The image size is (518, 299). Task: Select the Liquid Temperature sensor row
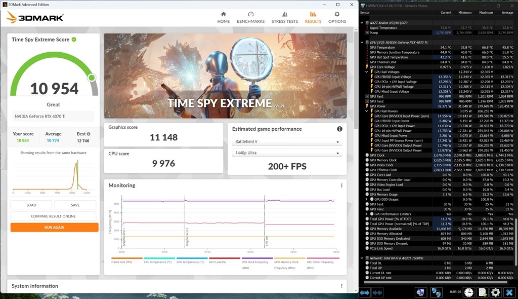point(437,28)
